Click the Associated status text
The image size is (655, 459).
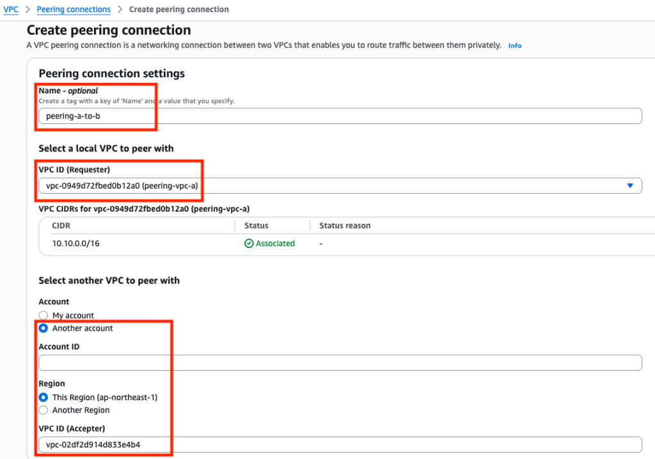(x=275, y=244)
